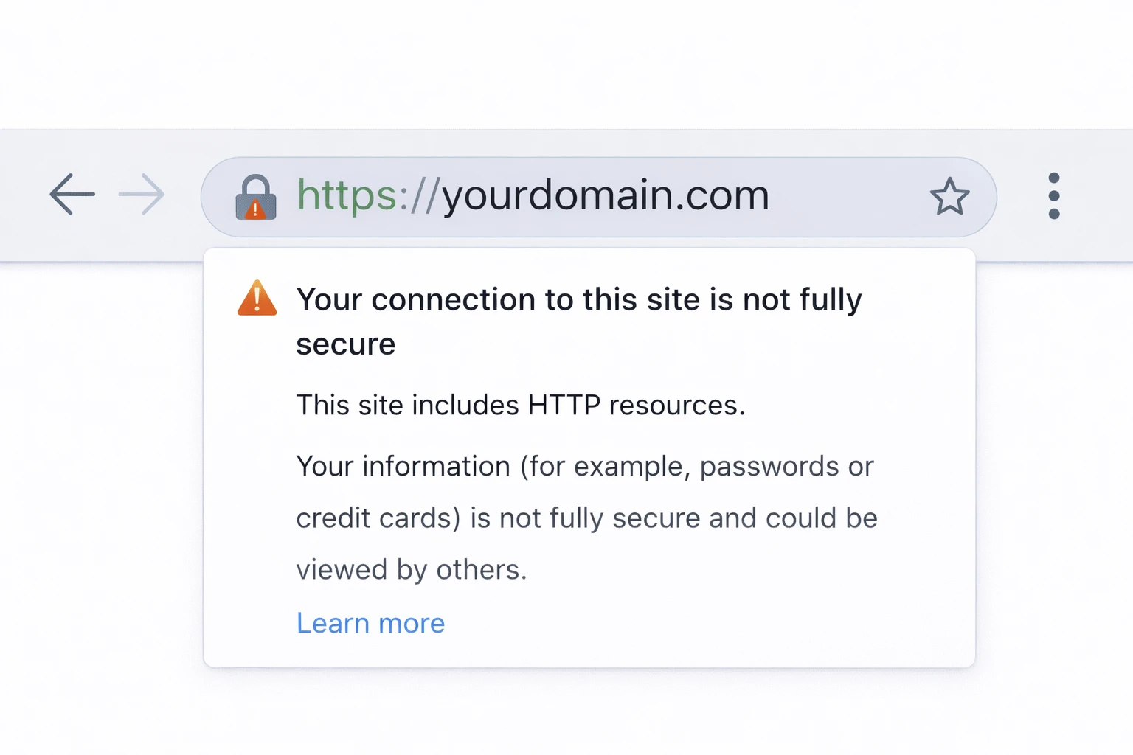Click the yourdomain.com text in the address bar

pyautogui.click(x=605, y=196)
